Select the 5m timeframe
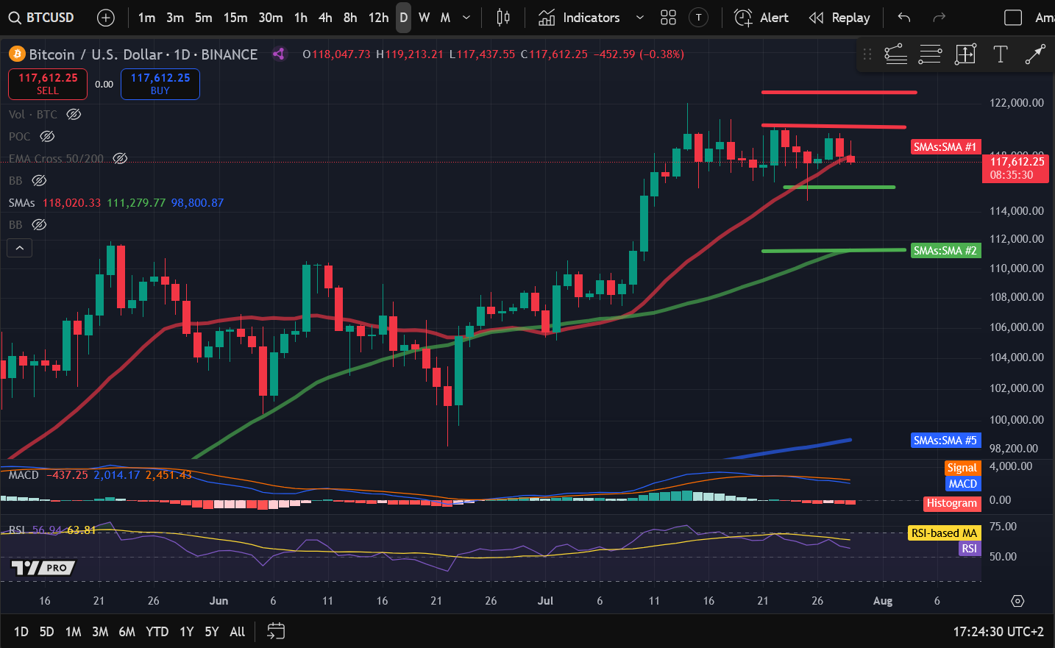The image size is (1055, 648). [x=204, y=18]
